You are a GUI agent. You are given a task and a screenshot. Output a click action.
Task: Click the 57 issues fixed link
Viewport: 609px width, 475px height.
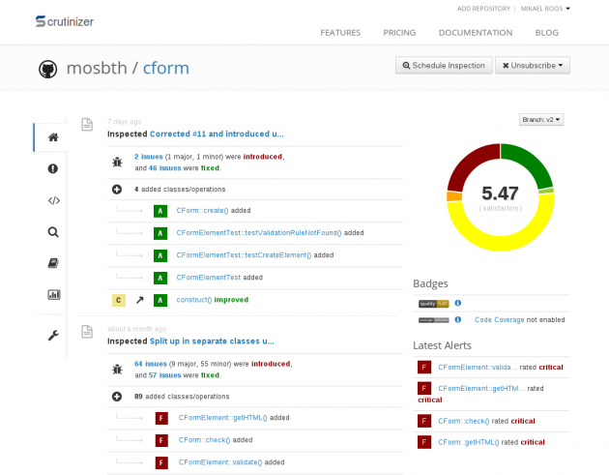[164, 375]
